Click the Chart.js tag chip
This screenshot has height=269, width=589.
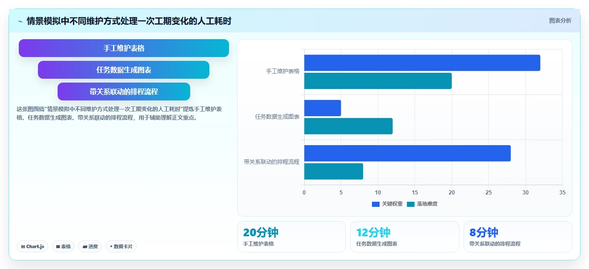coord(32,246)
